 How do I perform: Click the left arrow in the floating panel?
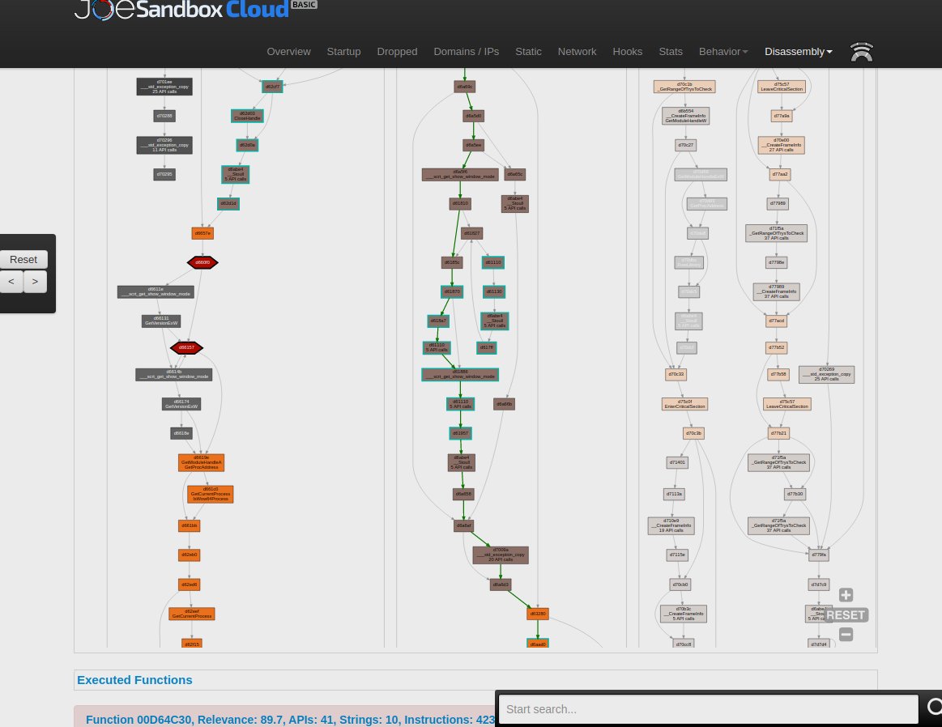11,281
